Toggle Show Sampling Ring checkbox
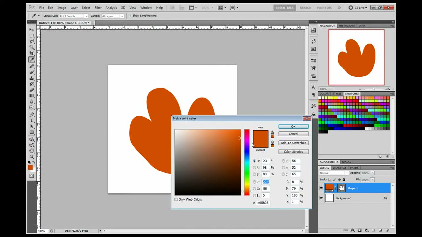Image resolution: width=422 pixels, height=237 pixels. coord(130,16)
